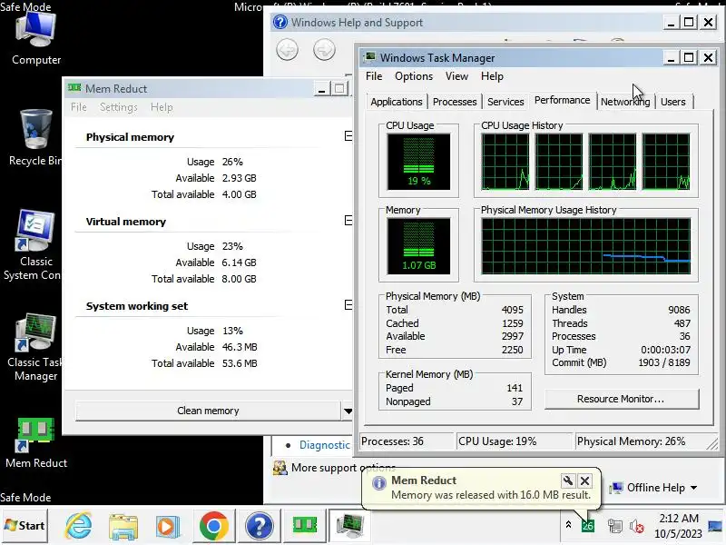Switch to the Applications tab
726x545 pixels.
[x=397, y=102]
